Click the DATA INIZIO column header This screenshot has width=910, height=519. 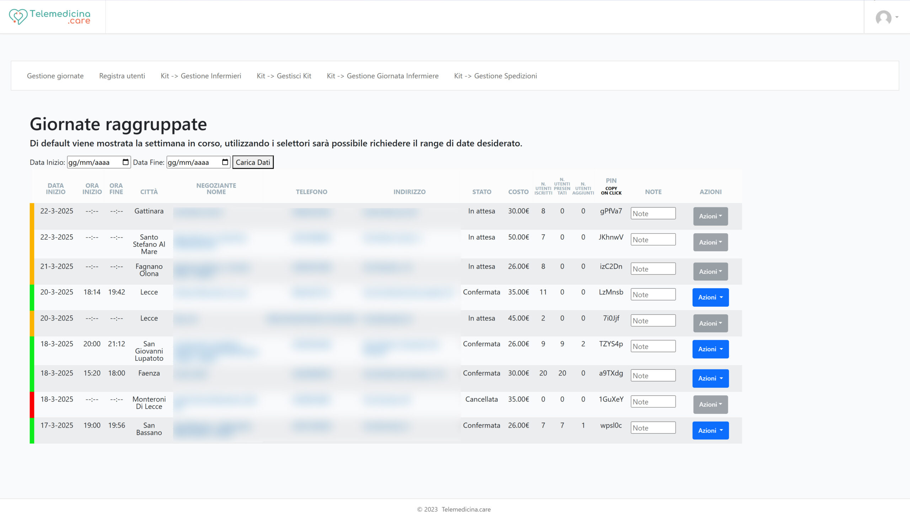coord(55,188)
